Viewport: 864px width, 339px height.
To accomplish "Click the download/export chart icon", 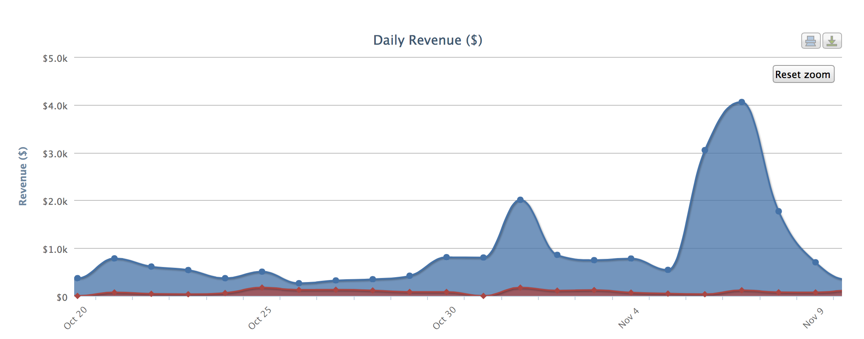I will (832, 41).
